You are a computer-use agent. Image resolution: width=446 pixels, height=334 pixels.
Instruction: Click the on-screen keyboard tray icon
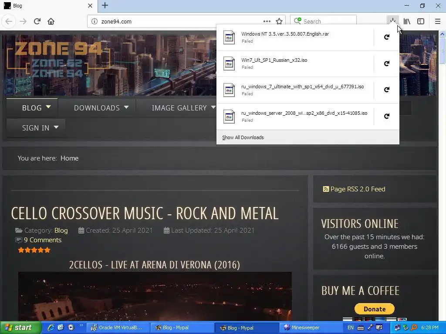coord(360,328)
